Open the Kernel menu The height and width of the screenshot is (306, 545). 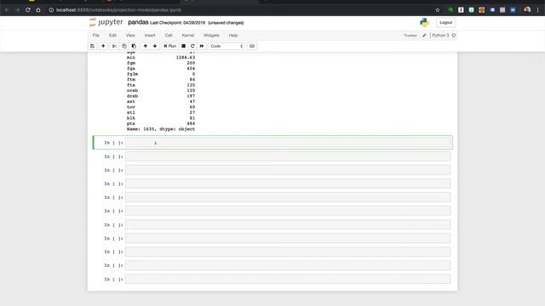point(188,36)
